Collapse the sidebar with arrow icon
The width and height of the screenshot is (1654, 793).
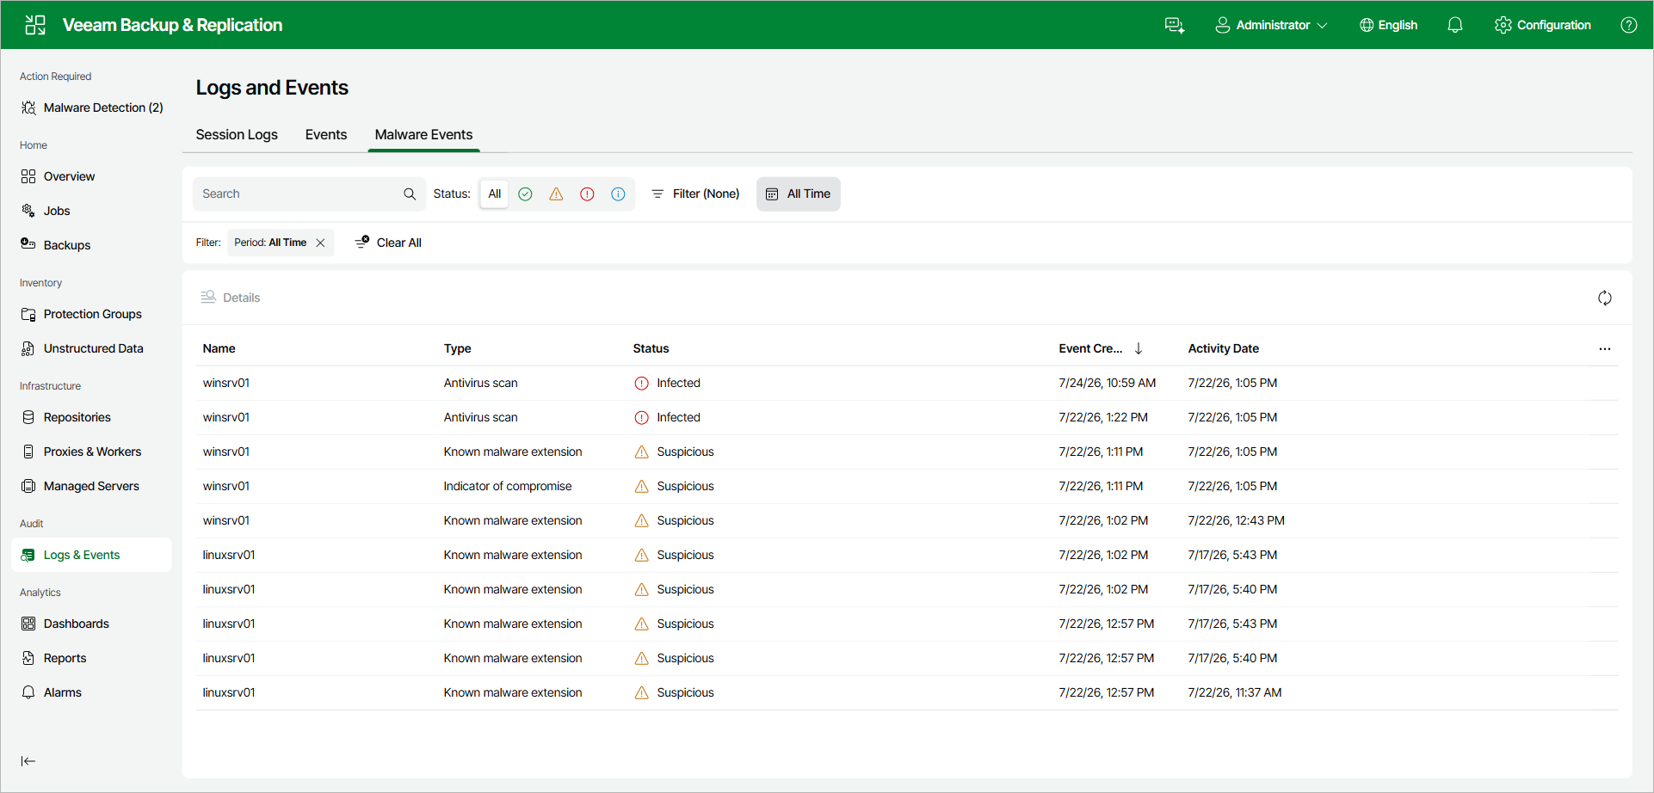click(x=28, y=761)
